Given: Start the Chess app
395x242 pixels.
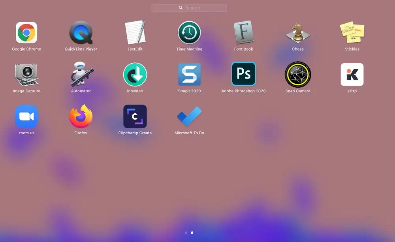Looking at the screenshot, I should (x=298, y=32).
